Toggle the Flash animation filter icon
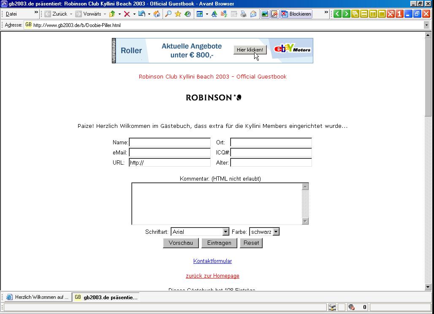This screenshot has width=434, height=314. tap(274, 14)
